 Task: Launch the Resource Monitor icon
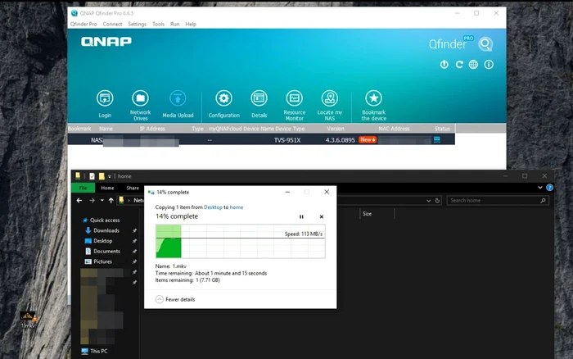[295, 98]
